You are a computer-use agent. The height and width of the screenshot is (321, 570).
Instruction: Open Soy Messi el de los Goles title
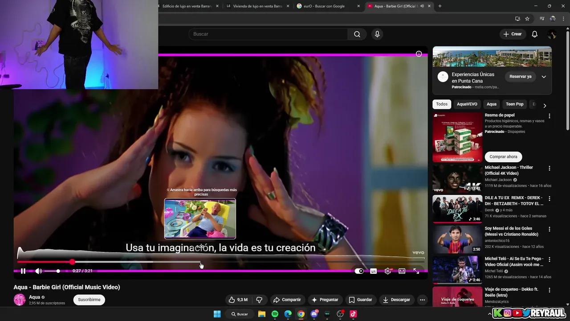pyautogui.click(x=511, y=231)
